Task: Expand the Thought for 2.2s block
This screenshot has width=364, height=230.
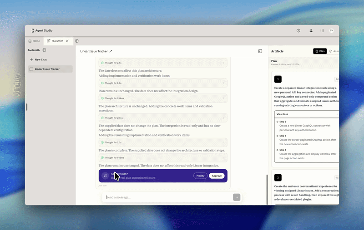Action: tap(163, 142)
